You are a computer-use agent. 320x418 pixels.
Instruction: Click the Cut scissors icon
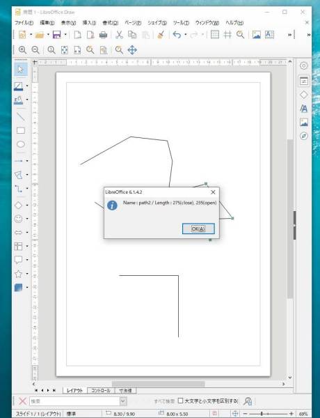119,35
